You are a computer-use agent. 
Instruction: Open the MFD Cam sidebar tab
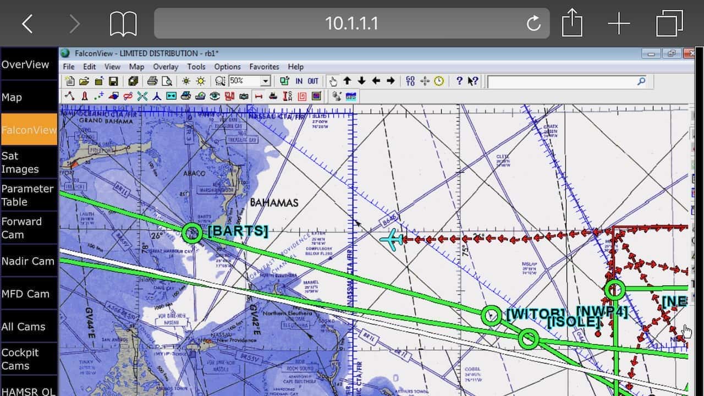(x=29, y=293)
